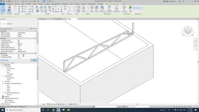Switch to the Ground Floor view tab
This screenshot has width=199, height=112.
pos(58,19)
